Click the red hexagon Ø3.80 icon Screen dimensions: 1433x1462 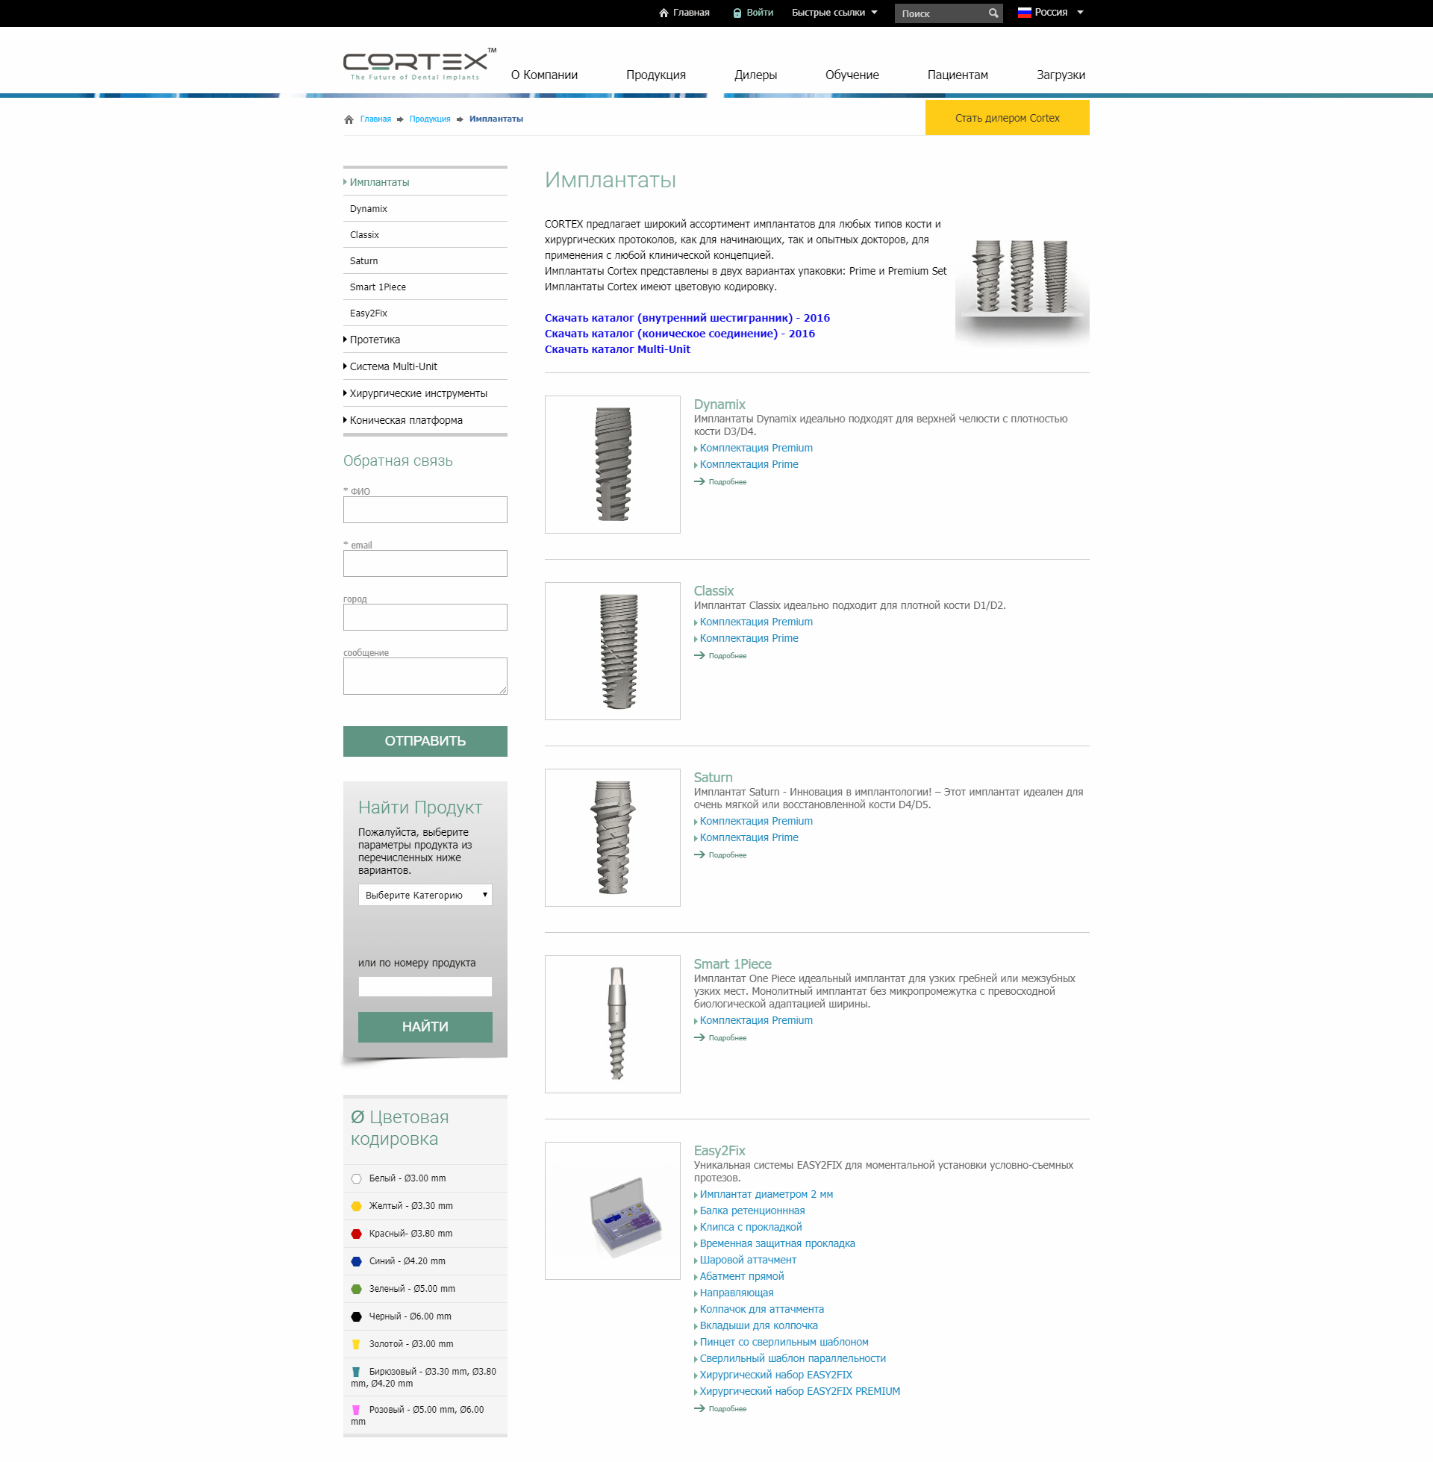click(x=357, y=1234)
